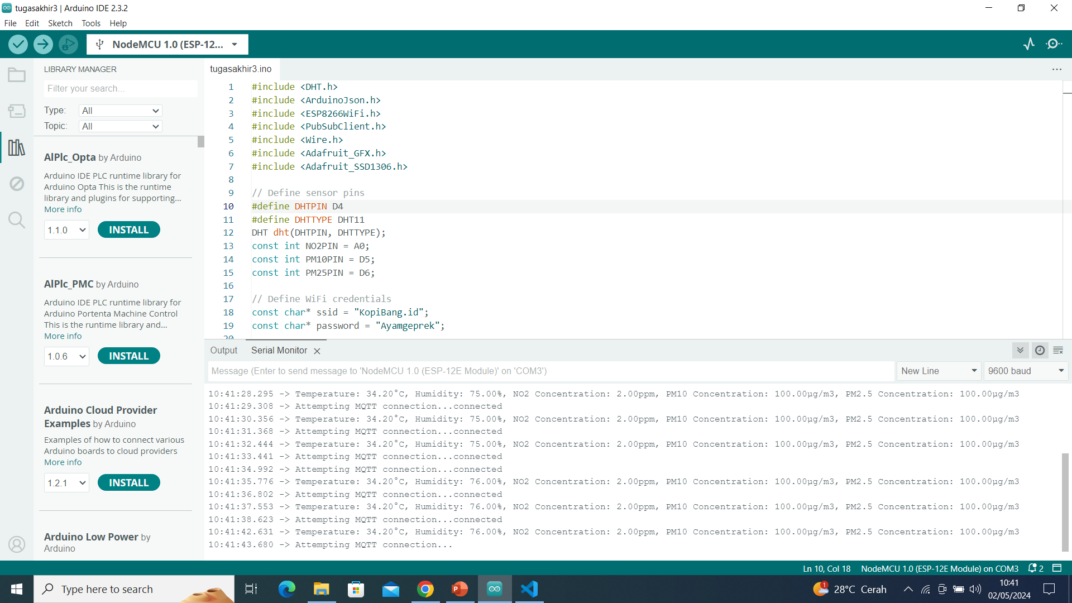Image resolution: width=1072 pixels, height=603 pixels.
Task: Click line 18 ssid KopiBang.id code
Action: (x=340, y=313)
